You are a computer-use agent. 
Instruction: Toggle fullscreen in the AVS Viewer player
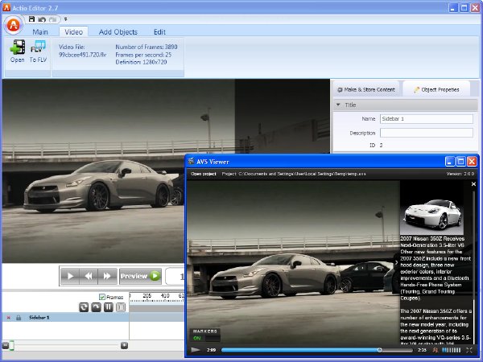469,350
